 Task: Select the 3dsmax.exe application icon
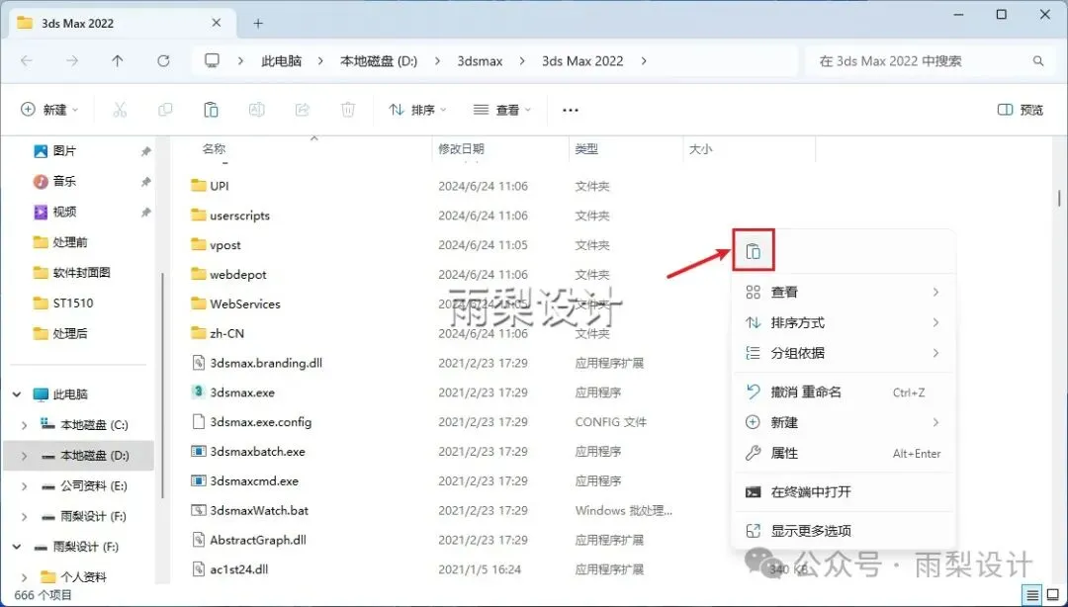point(198,391)
